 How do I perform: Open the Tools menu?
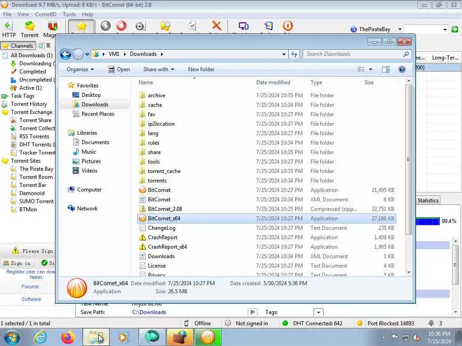pos(69,14)
